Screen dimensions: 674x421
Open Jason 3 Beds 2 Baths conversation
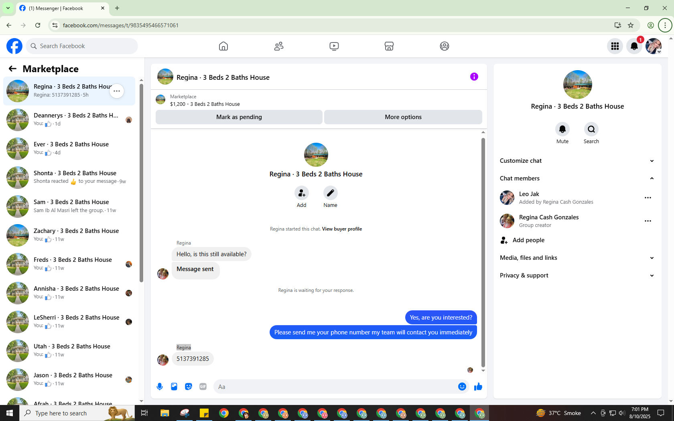pyautogui.click(x=69, y=380)
